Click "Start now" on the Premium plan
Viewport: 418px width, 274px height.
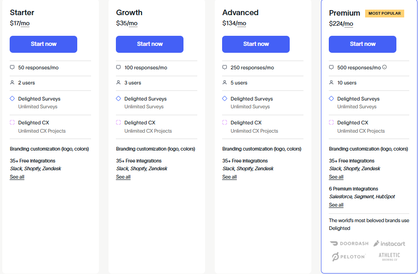click(x=362, y=44)
